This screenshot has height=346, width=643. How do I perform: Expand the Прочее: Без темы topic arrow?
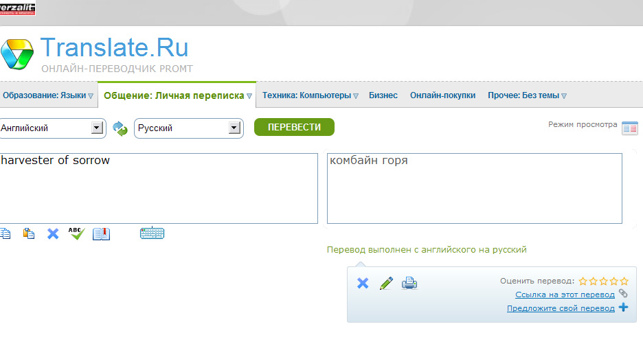(x=564, y=96)
